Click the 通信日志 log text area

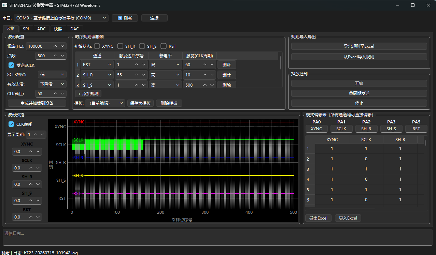pos(218,237)
